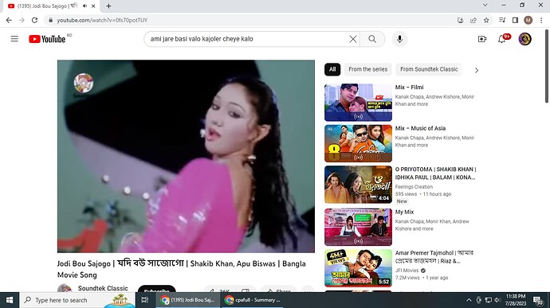
Task: Open Mix – Music of Asia thumbnail
Action: coord(358,143)
